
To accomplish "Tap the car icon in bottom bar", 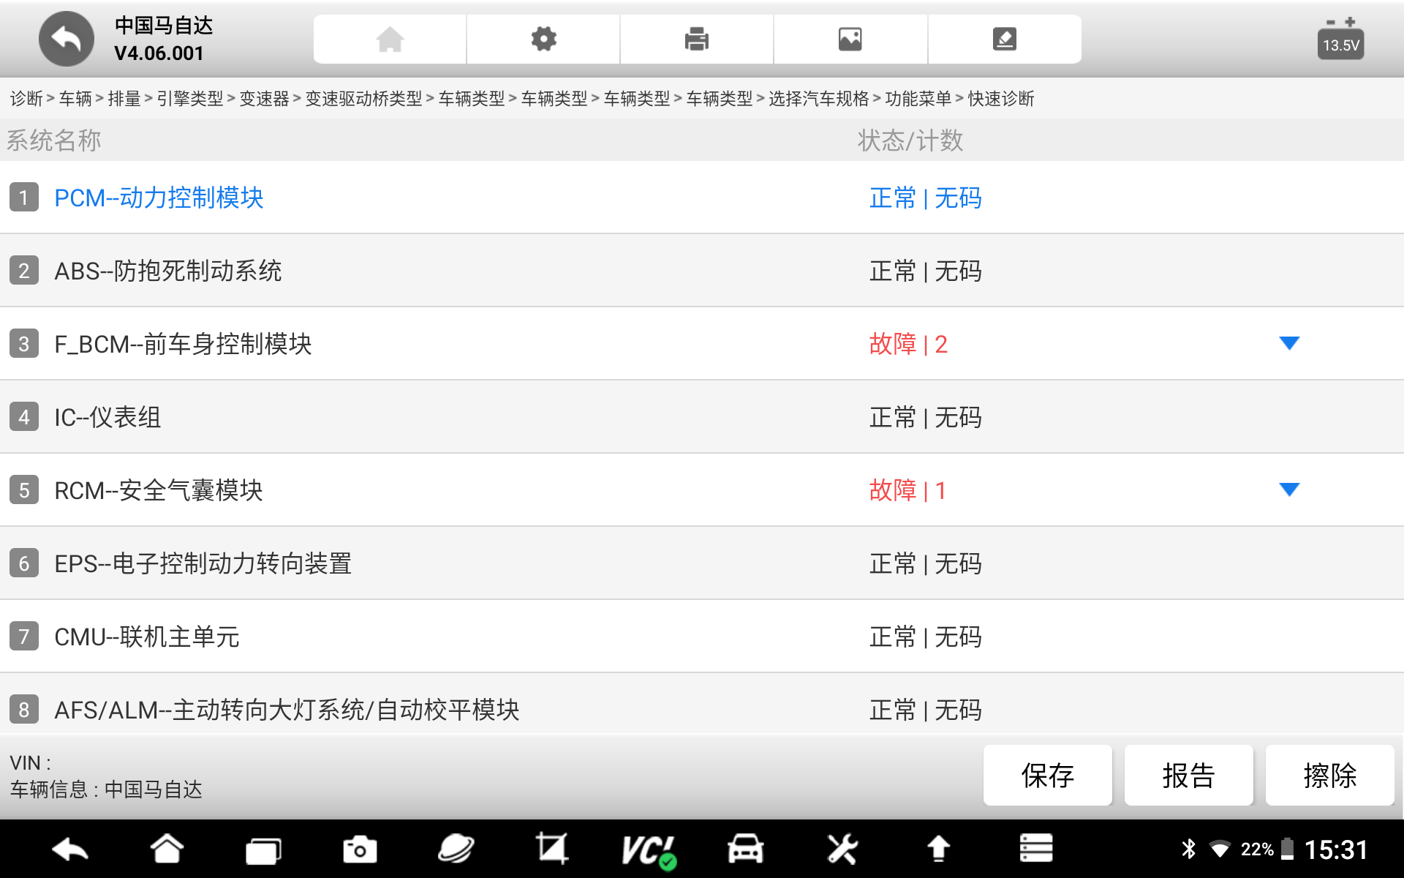I will click(745, 849).
